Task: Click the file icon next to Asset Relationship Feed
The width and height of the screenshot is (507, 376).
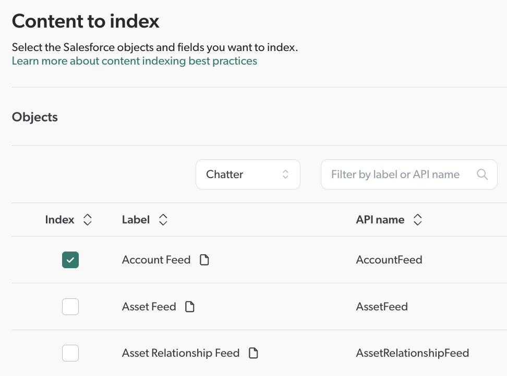Action: [253, 353]
